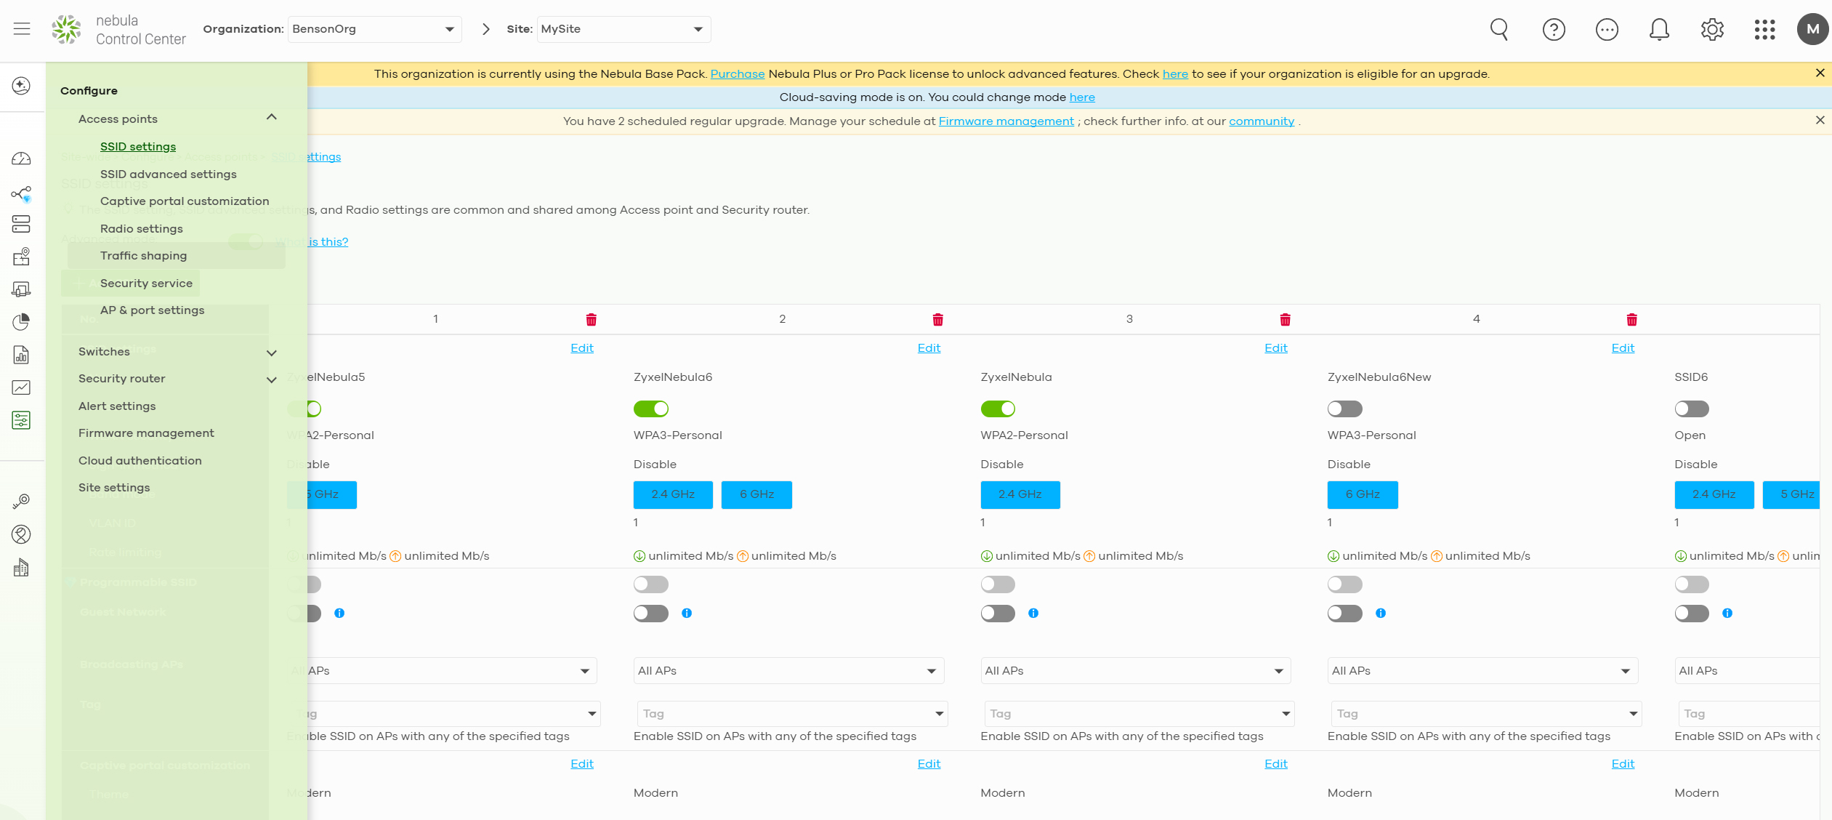Open the user avatar M menu
Screen dimensions: 1832x820
point(1812,29)
